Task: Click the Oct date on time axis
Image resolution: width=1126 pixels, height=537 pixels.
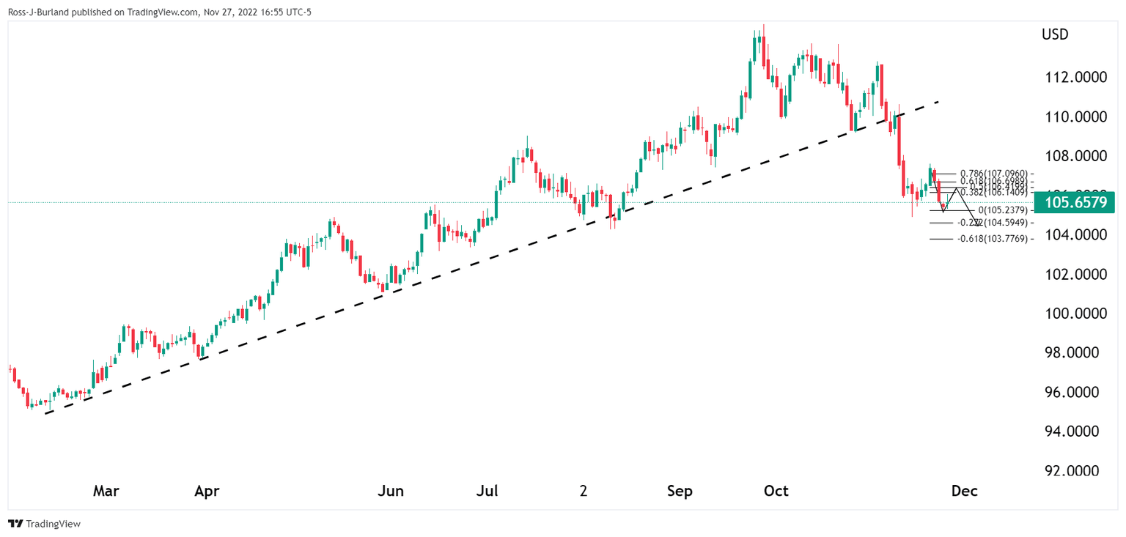Action: coord(776,491)
